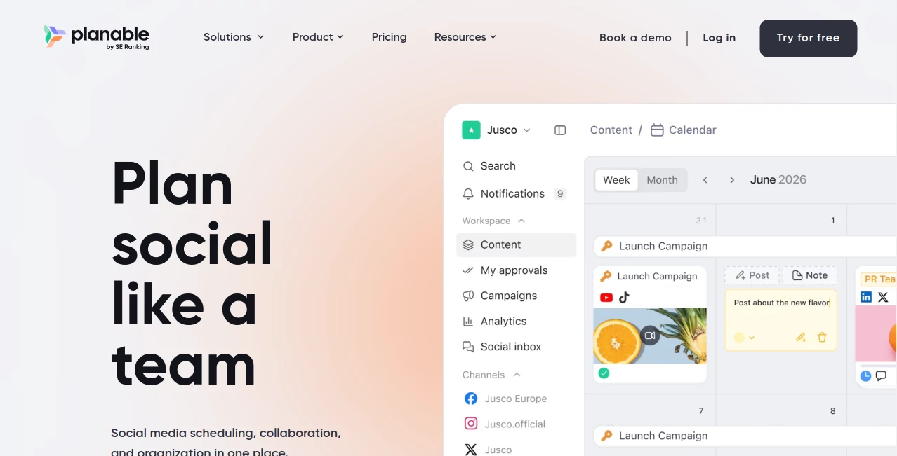
Task: Click the Note button on day 1
Action: point(810,275)
